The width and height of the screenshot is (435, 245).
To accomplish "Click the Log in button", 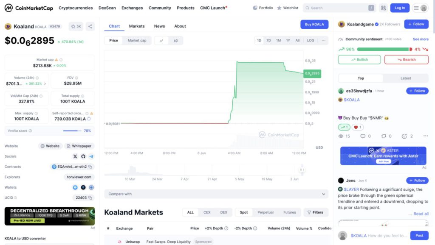I will (x=400, y=8).
